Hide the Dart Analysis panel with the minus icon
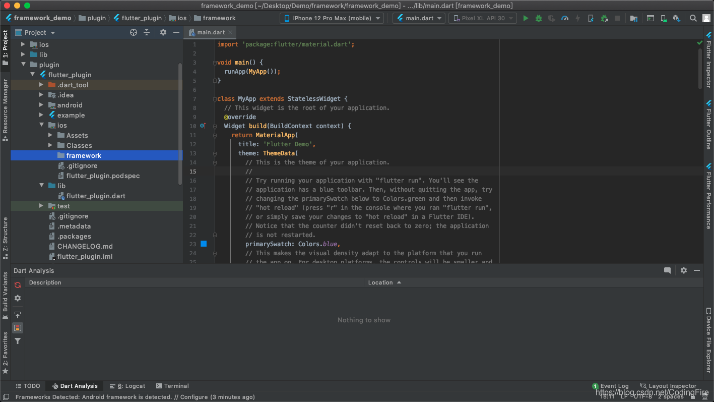 pos(697,270)
